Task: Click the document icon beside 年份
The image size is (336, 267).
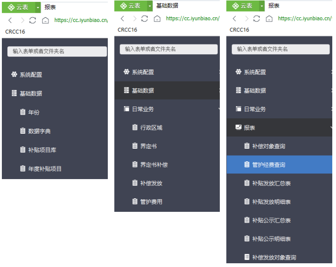Action: pyautogui.click(x=22, y=112)
